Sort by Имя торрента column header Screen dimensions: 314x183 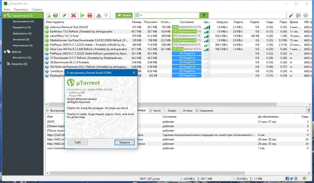(55, 22)
